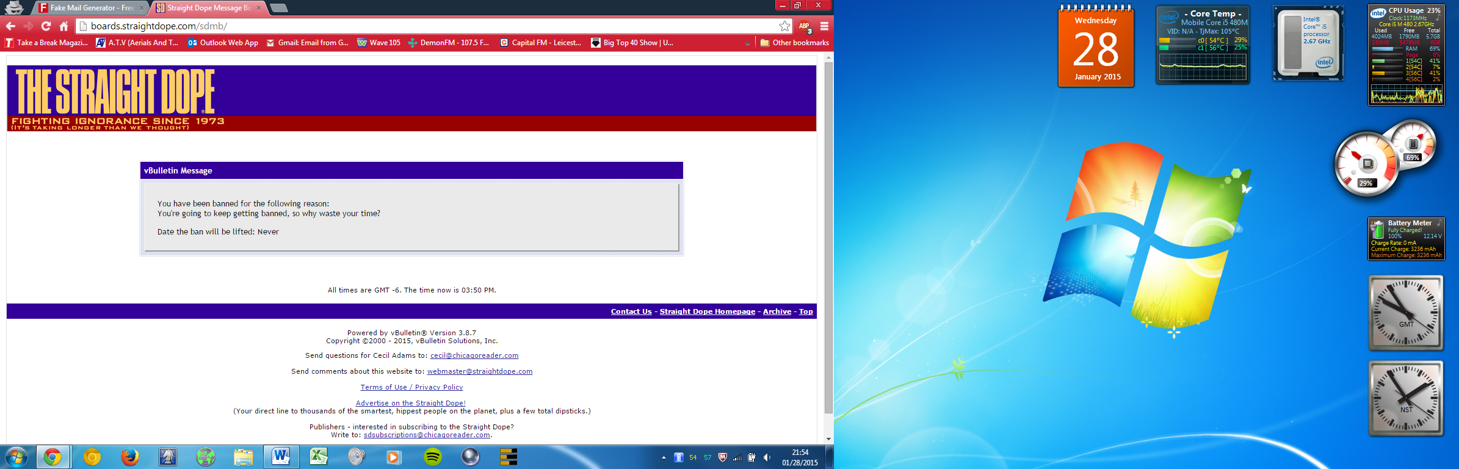Switch to the Fake Mail Generator tab
Image resolution: width=1459 pixels, height=469 pixels.
[92, 8]
